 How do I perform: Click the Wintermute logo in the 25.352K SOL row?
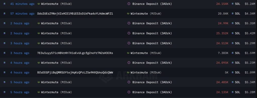39,33
